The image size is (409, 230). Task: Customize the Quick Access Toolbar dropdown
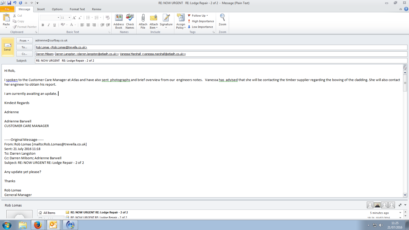[37, 3]
